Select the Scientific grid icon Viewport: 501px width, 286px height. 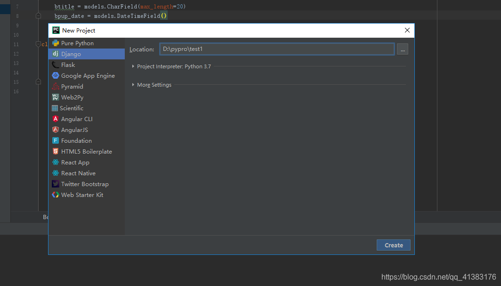55,108
